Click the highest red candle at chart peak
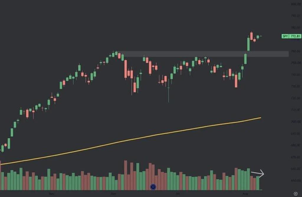Viewport: 302px width, 197px height. click(x=251, y=36)
